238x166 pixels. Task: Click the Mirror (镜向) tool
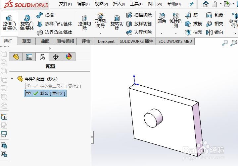[214, 32]
